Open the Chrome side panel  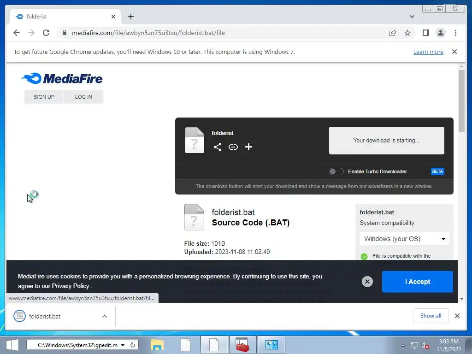click(x=425, y=33)
